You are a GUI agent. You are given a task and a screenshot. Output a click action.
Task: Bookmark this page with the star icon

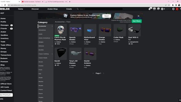pyautogui.click(x=169, y=5)
